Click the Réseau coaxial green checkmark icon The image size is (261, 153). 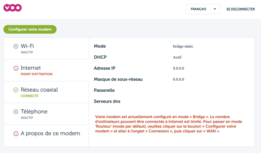16,90
